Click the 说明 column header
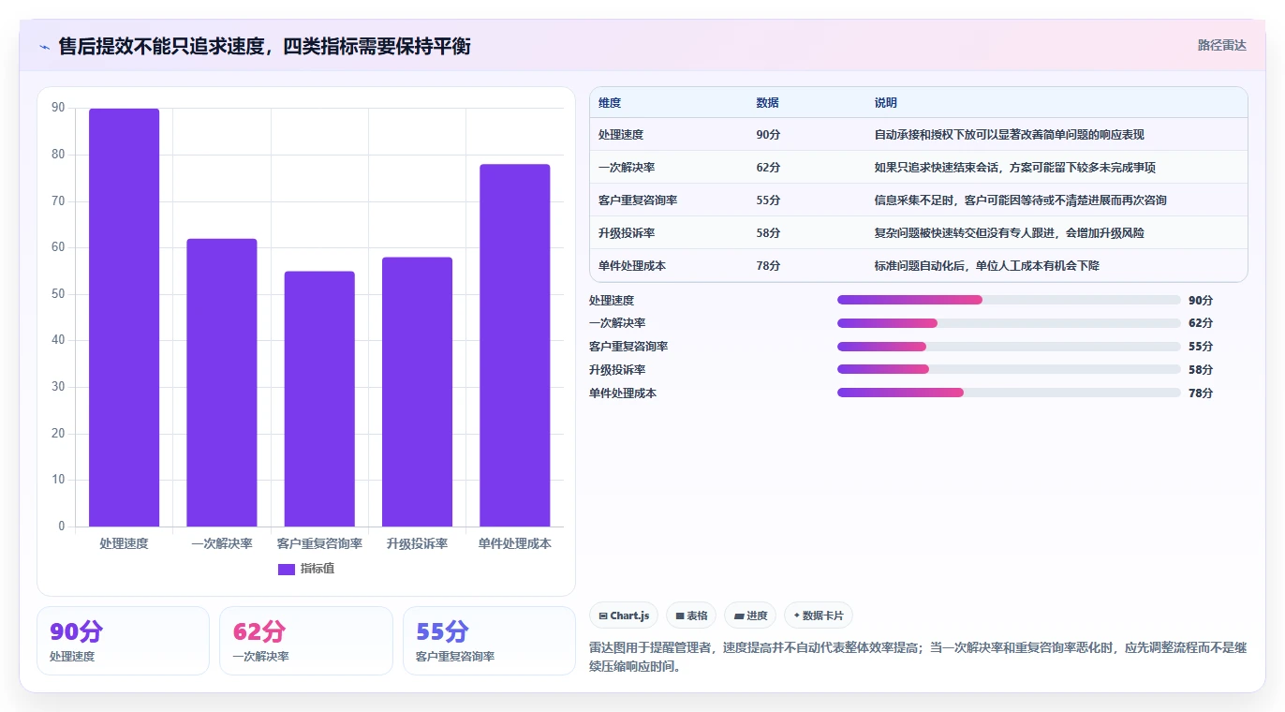This screenshot has height=712, width=1285. (886, 103)
